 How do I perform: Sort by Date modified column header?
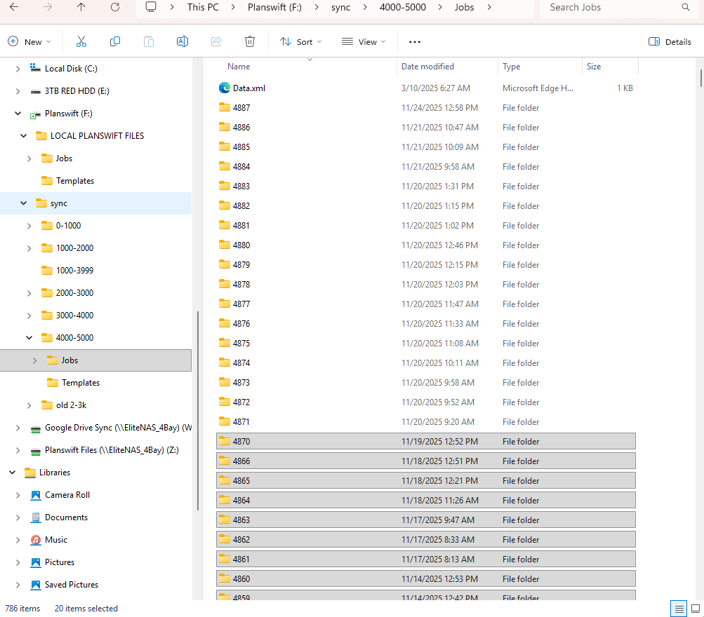point(427,67)
